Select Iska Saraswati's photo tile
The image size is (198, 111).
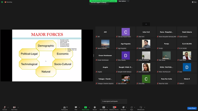pos(126,79)
